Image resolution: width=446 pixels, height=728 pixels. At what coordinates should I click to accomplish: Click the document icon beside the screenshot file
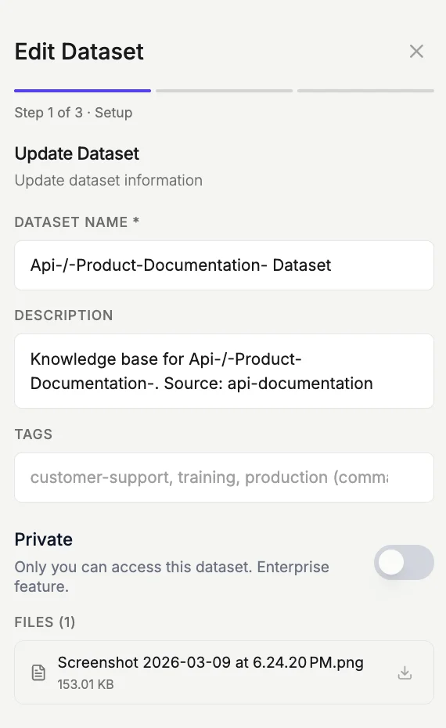pos(38,672)
